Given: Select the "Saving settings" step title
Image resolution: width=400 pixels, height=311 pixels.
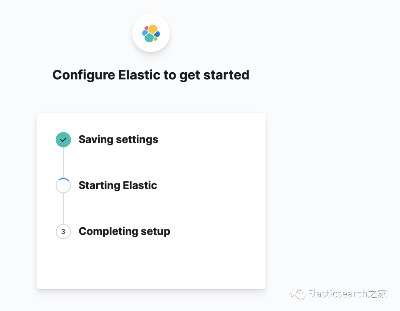Looking at the screenshot, I should click(x=118, y=139).
